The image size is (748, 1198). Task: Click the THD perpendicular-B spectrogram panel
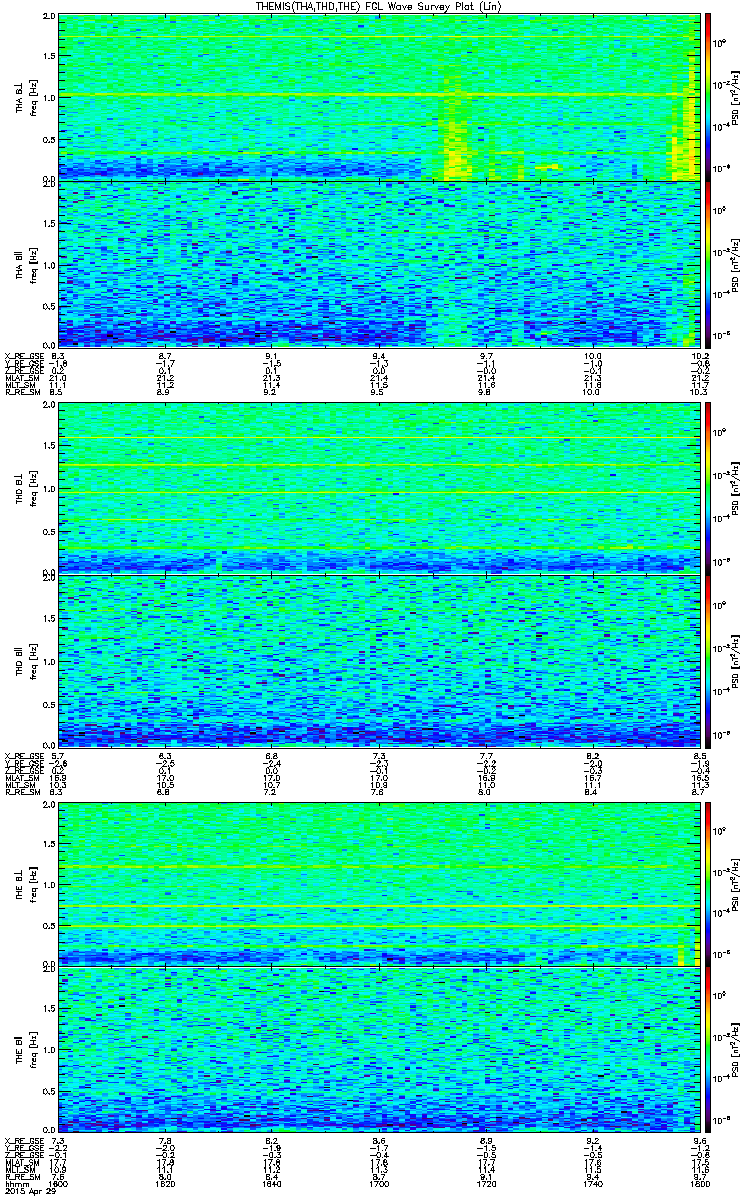(379, 489)
